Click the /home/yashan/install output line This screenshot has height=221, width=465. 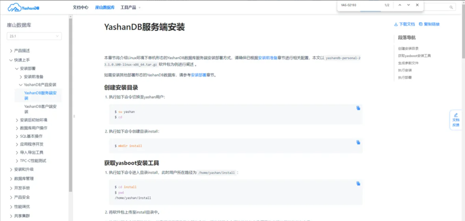pos(133,198)
